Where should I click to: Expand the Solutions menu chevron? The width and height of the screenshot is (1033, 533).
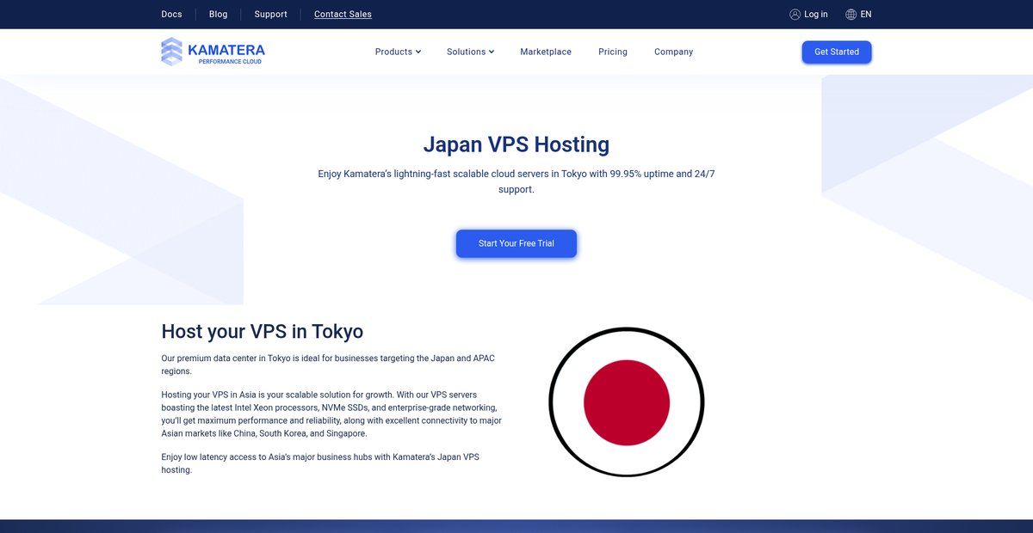point(492,52)
